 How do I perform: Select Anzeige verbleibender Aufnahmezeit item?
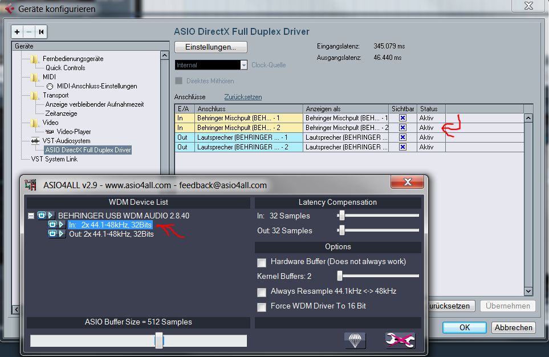tap(95, 104)
